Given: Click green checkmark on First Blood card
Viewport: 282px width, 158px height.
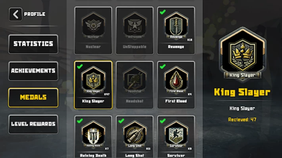Looking at the screenshot, I should (x=163, y=66).
